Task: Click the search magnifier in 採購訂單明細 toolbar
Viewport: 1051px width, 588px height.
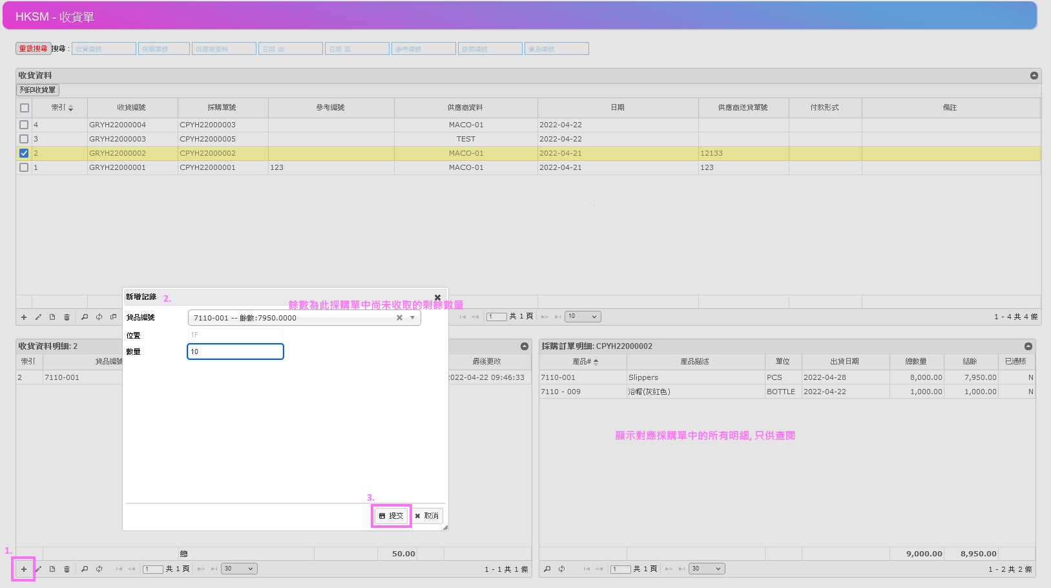Action: tap(547, 569)
